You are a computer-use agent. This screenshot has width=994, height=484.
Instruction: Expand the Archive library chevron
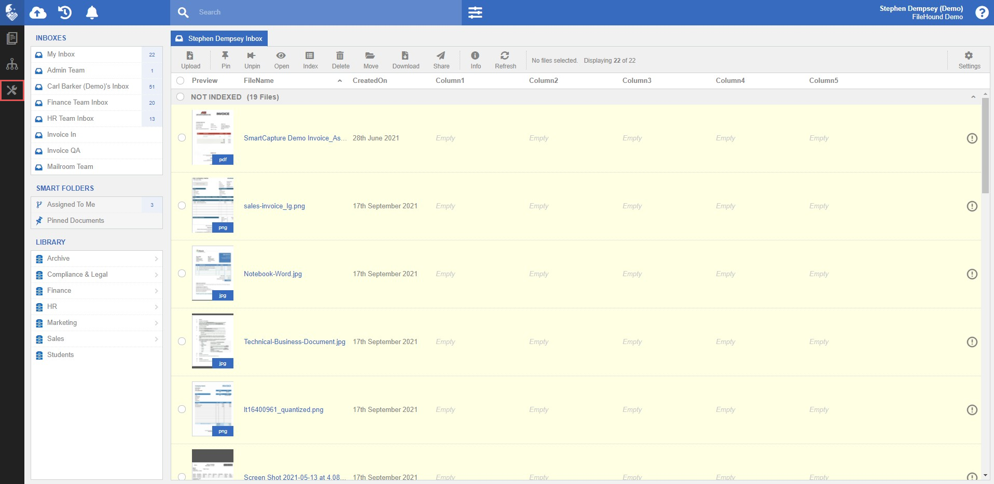pos(156,259)
